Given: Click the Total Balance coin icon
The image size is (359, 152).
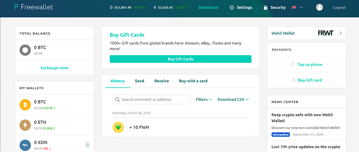Looking at the screenshot, I should coord(25,50).
